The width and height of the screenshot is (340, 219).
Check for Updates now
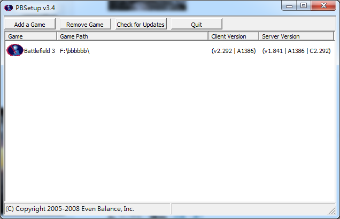(141, 24)
